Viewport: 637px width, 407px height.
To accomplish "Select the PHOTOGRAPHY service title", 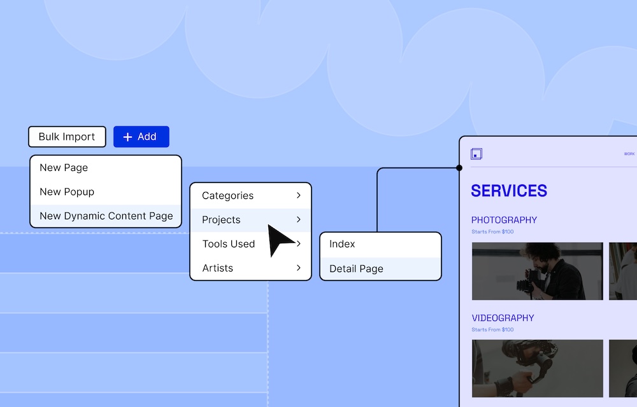I will pyautogui.click(x=504, y=220).
